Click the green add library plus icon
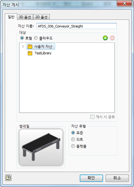The height and width of the screenshot is (187, 134). [105, 38]
